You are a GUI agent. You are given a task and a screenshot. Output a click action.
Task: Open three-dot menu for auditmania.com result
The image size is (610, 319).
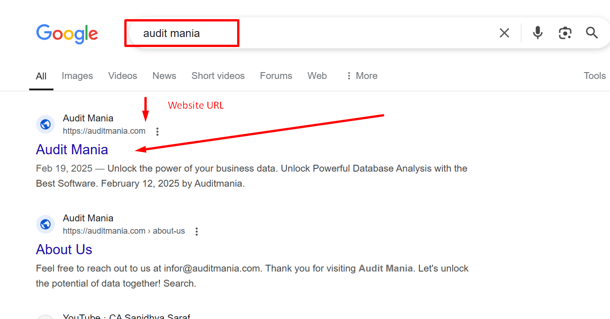pos(157,131)
